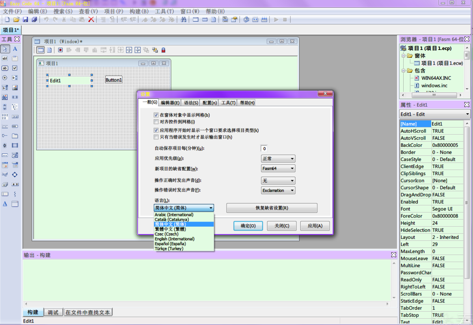Click the Open folder toolbar icon
Screen dimensions: 473x325
click(16, 19)
